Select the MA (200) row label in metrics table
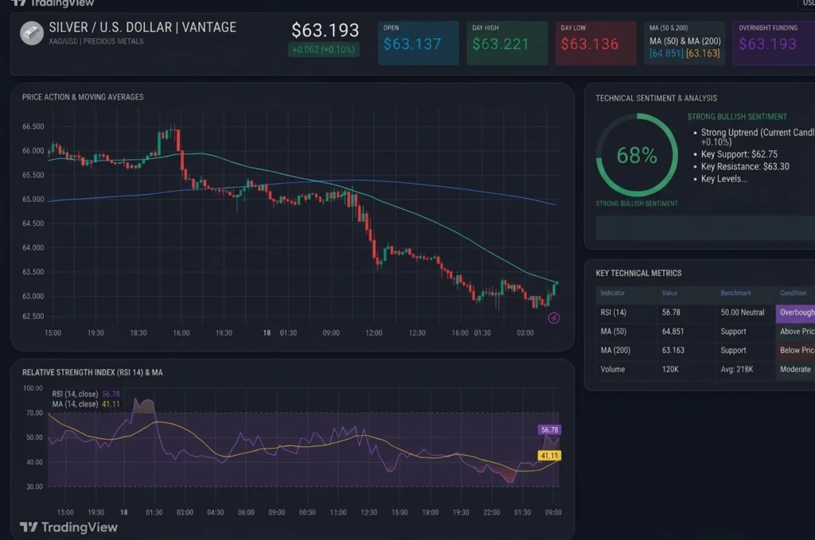The height and width of the screenshot is (540, 815). [615, 351]
